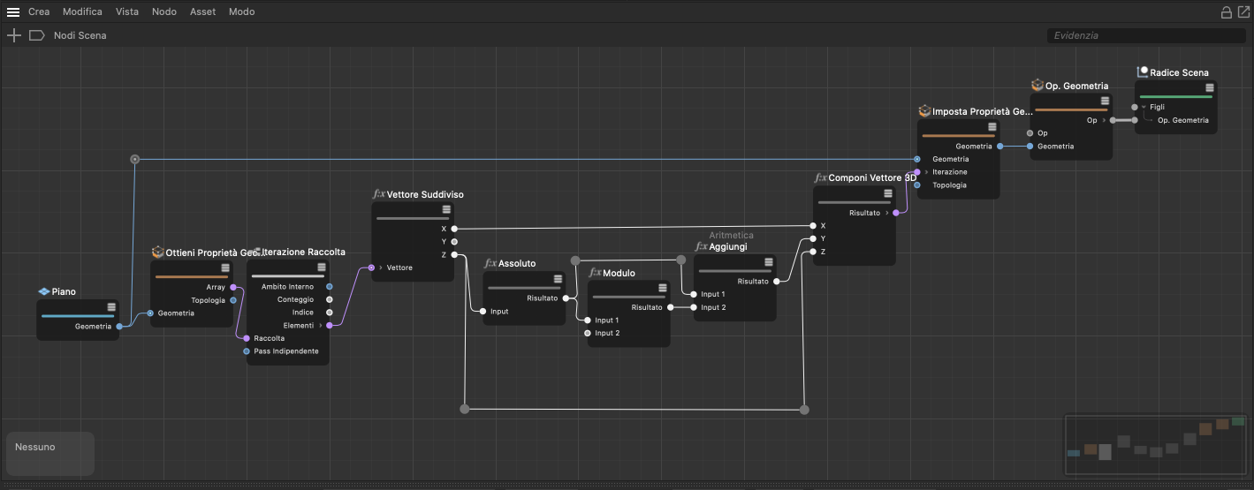
Task: Click Conteggio port on Iterazione Raccolta
Action: (x=330, y=299)
